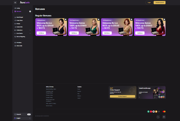The image size is (180, 121).
Task: Click the arrow on the Install mobile app banner
Action: (x=139, y=97)
